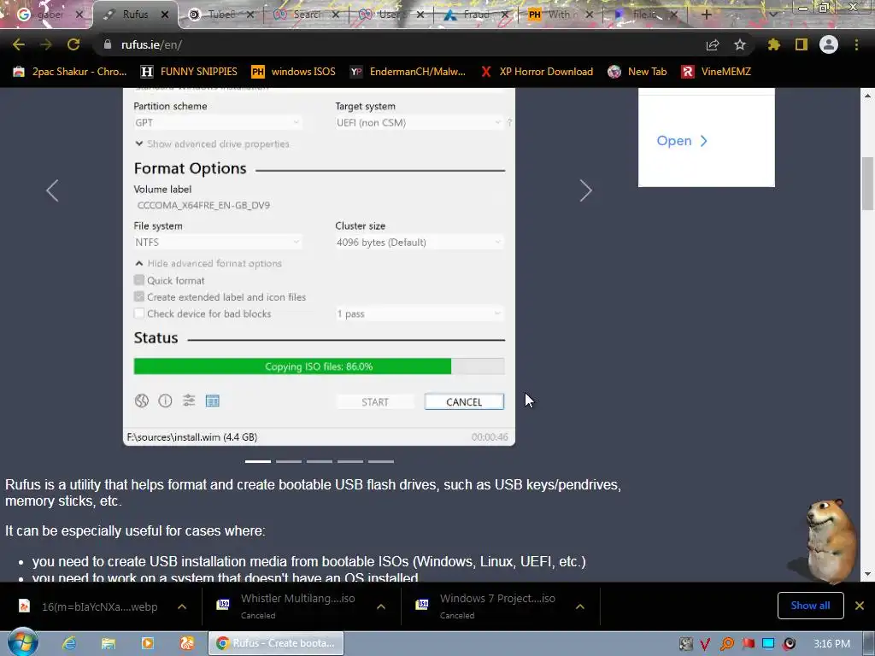The image size is (875, 656).
Task: Expand options for Windows 7 Project iso
Action: 580,606
